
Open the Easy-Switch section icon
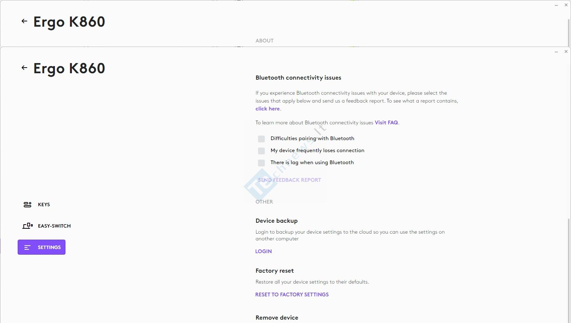point(27,226)
